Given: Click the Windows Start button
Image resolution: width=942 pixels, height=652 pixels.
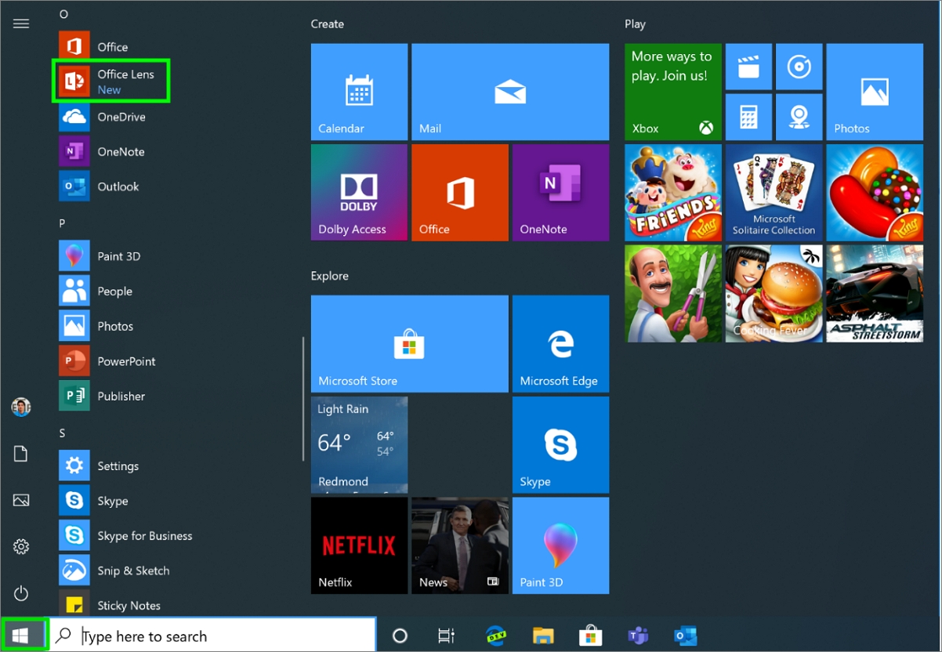Looking at the screenshot, I should [21, 636].
